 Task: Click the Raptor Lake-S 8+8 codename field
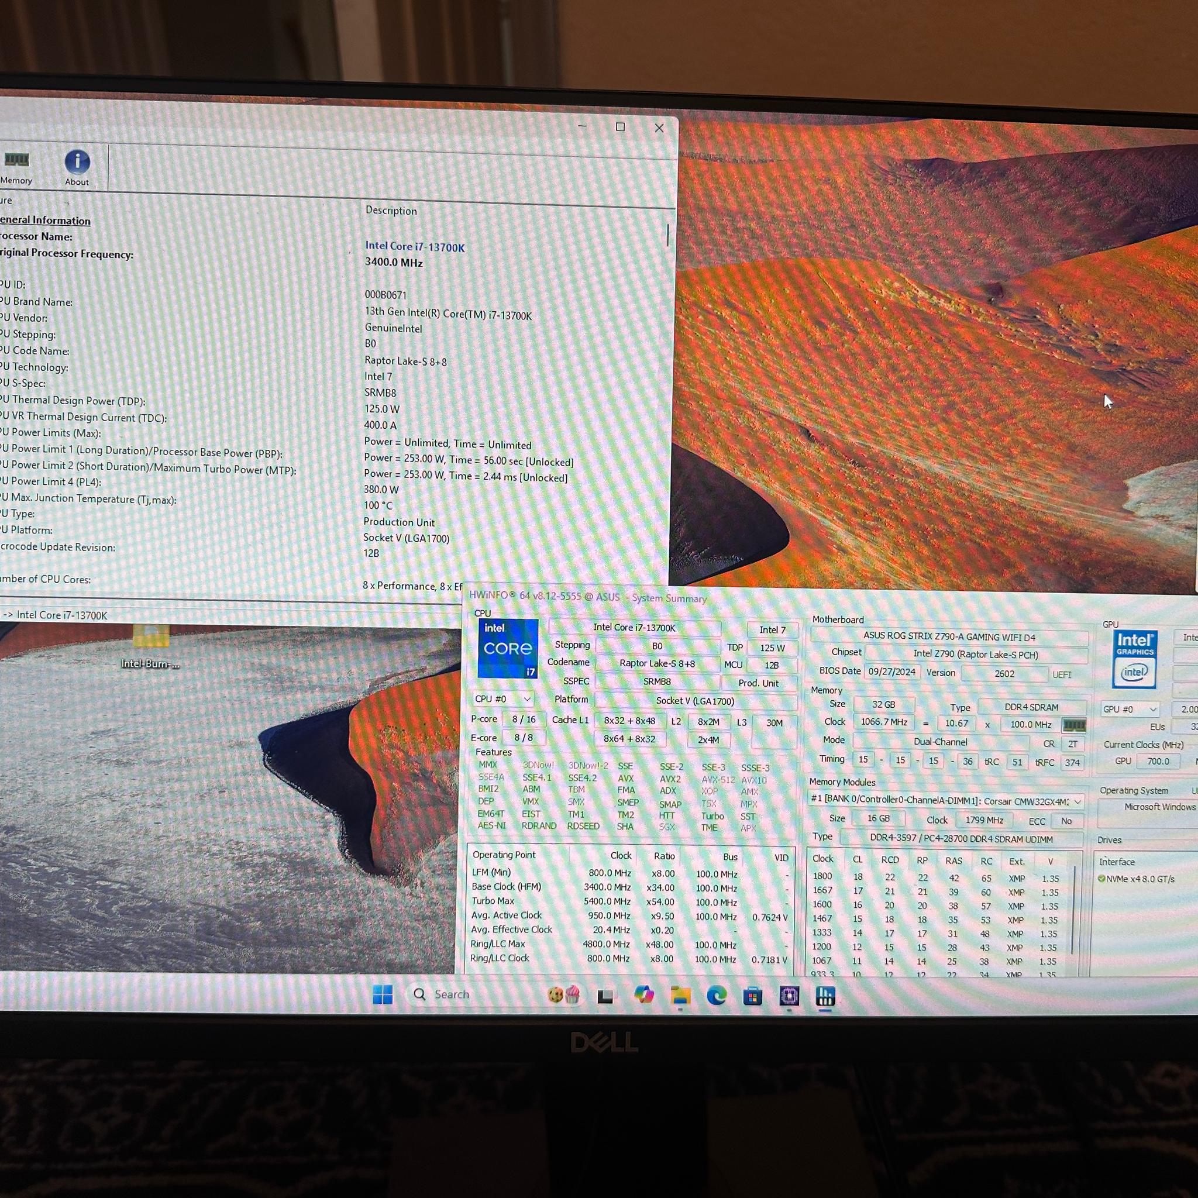(x=657, y=663)
